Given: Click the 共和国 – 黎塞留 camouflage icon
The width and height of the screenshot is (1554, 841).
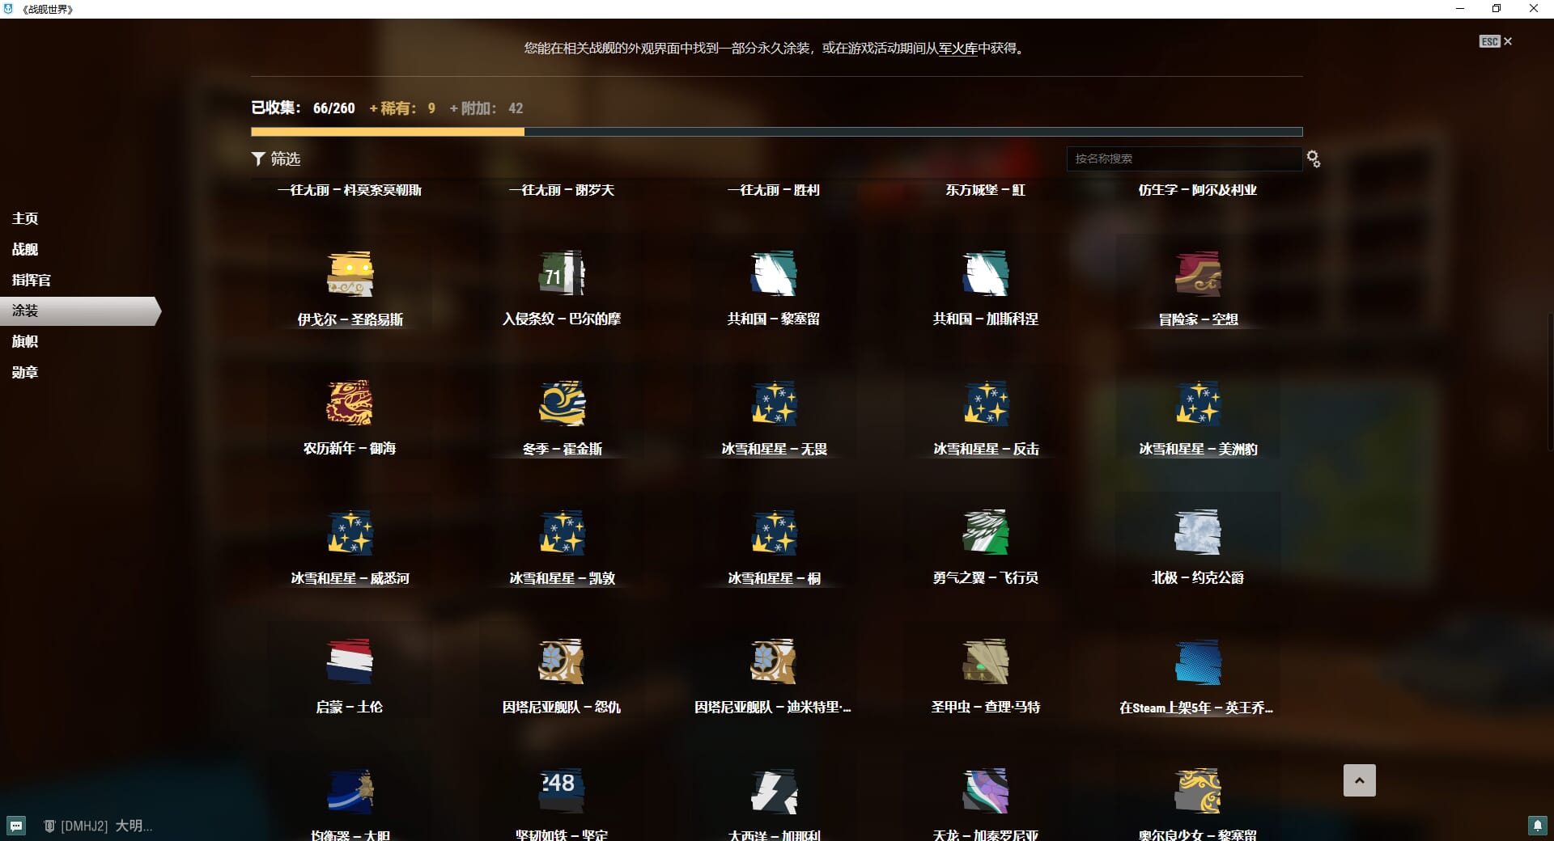Looking at the screenshot, I should (x=774, y=274).
